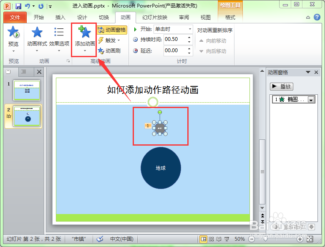
Task: Switch to the 幻灯片放映 Slide Show tab
Action: click(155, 18)
